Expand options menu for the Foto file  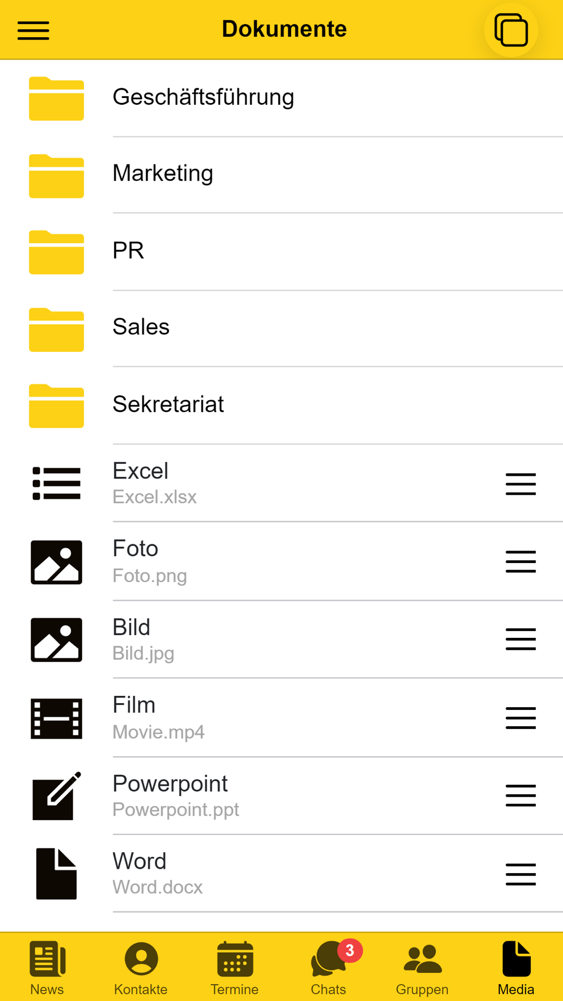520,562
